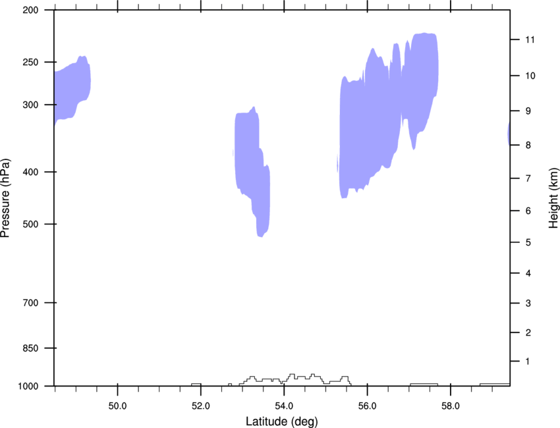The height and width of the screenshot is (428, 560).
Task: Click the 250 pressure tick label
Action: point(30,62)
